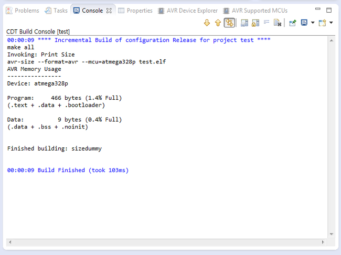Pin the console view
This screenshot has width=341, height=255.
293,23
